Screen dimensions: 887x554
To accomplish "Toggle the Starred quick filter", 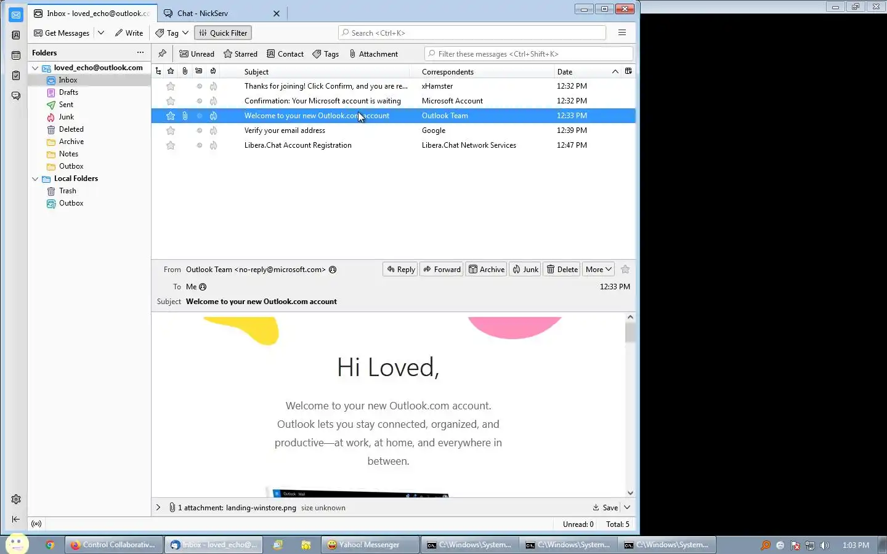I will (x=240, y=54).
